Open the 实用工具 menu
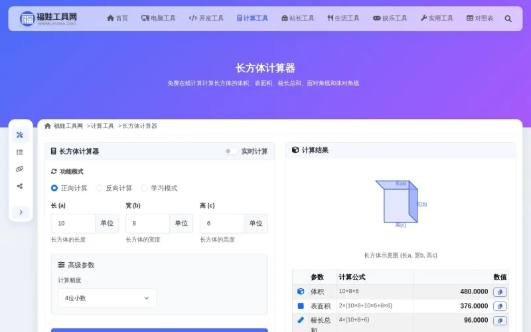531x332 pixels. [437, 19]
